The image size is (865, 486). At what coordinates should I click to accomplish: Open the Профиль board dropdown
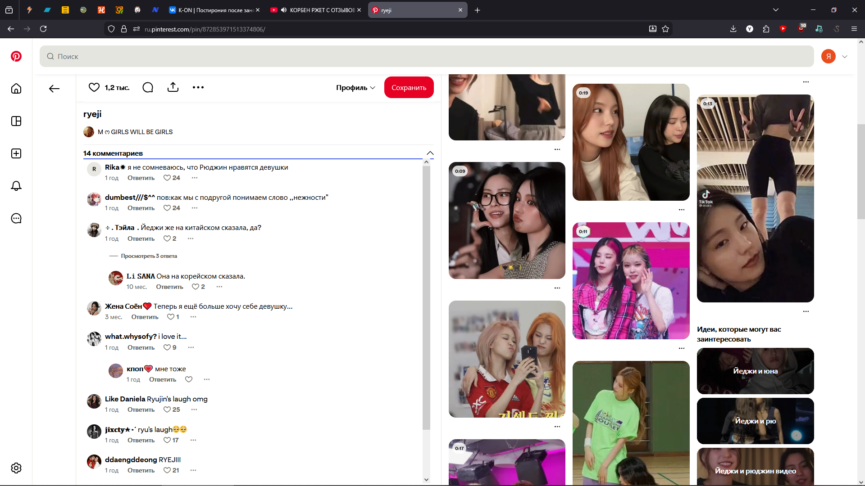click(x=355, y=88)
